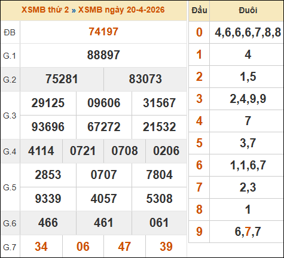Click G.4 number 4114
This screenshot has width=284, height=258.
coord(41,151)
